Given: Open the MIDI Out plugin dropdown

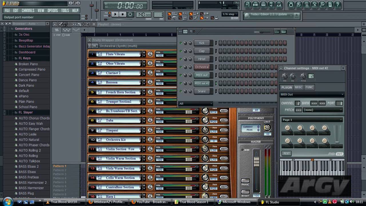Looking at the screenshot, I should pos(312,94).
